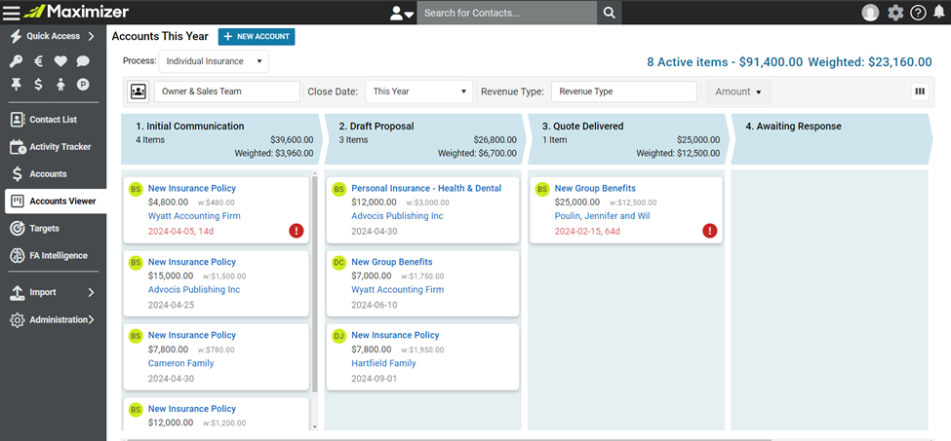This screenshot has width=951, height=441.
Task: Open Accounts in sidebar
Action: tap(53, 174)
